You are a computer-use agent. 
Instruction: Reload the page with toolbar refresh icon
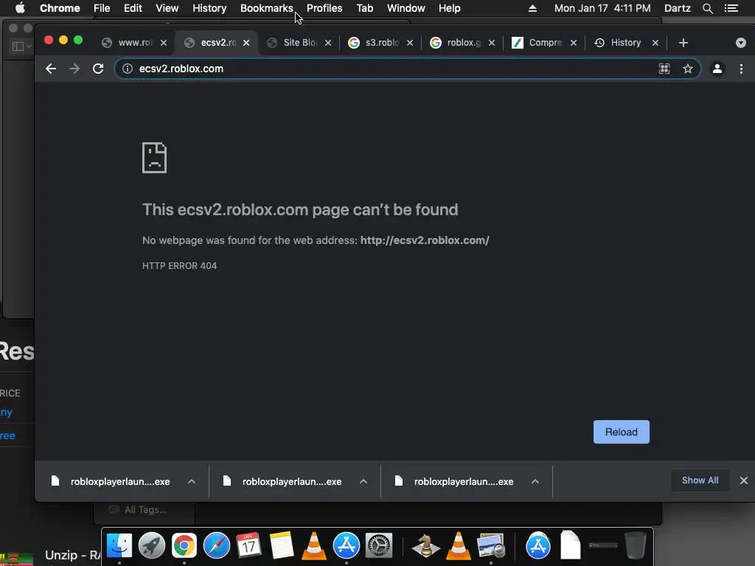coord(98,69)
